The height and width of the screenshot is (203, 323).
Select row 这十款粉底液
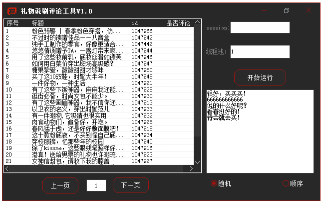coord(99,135)
